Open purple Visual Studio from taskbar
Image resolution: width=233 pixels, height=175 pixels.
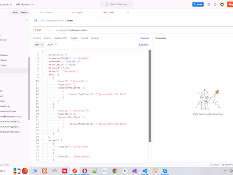(x=135, y=171)
